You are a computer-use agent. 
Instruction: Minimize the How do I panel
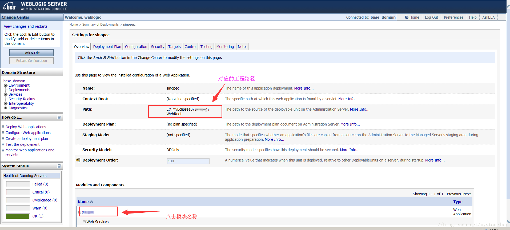point(59,117)
